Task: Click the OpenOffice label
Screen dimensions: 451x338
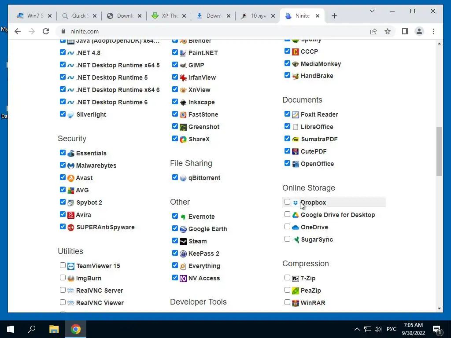Action: click(317, 164)
